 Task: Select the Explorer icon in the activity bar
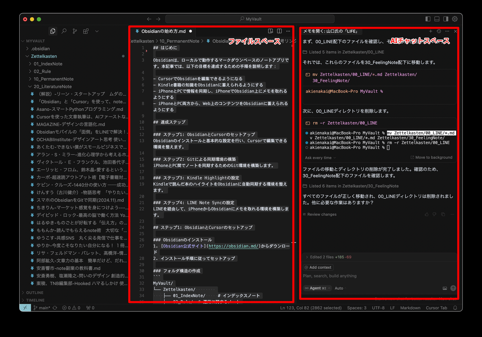point(53,31)
